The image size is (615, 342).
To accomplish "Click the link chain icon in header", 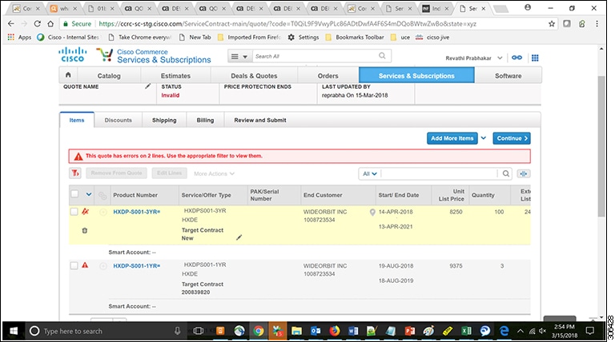I will tap(517, 58).
